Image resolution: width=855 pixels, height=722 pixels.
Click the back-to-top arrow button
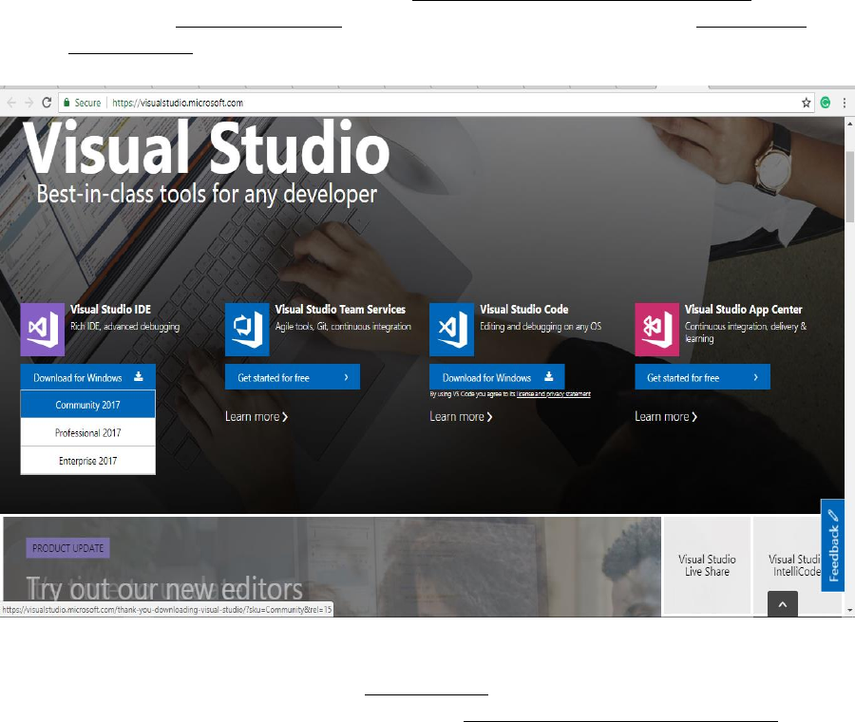point(783,604)
